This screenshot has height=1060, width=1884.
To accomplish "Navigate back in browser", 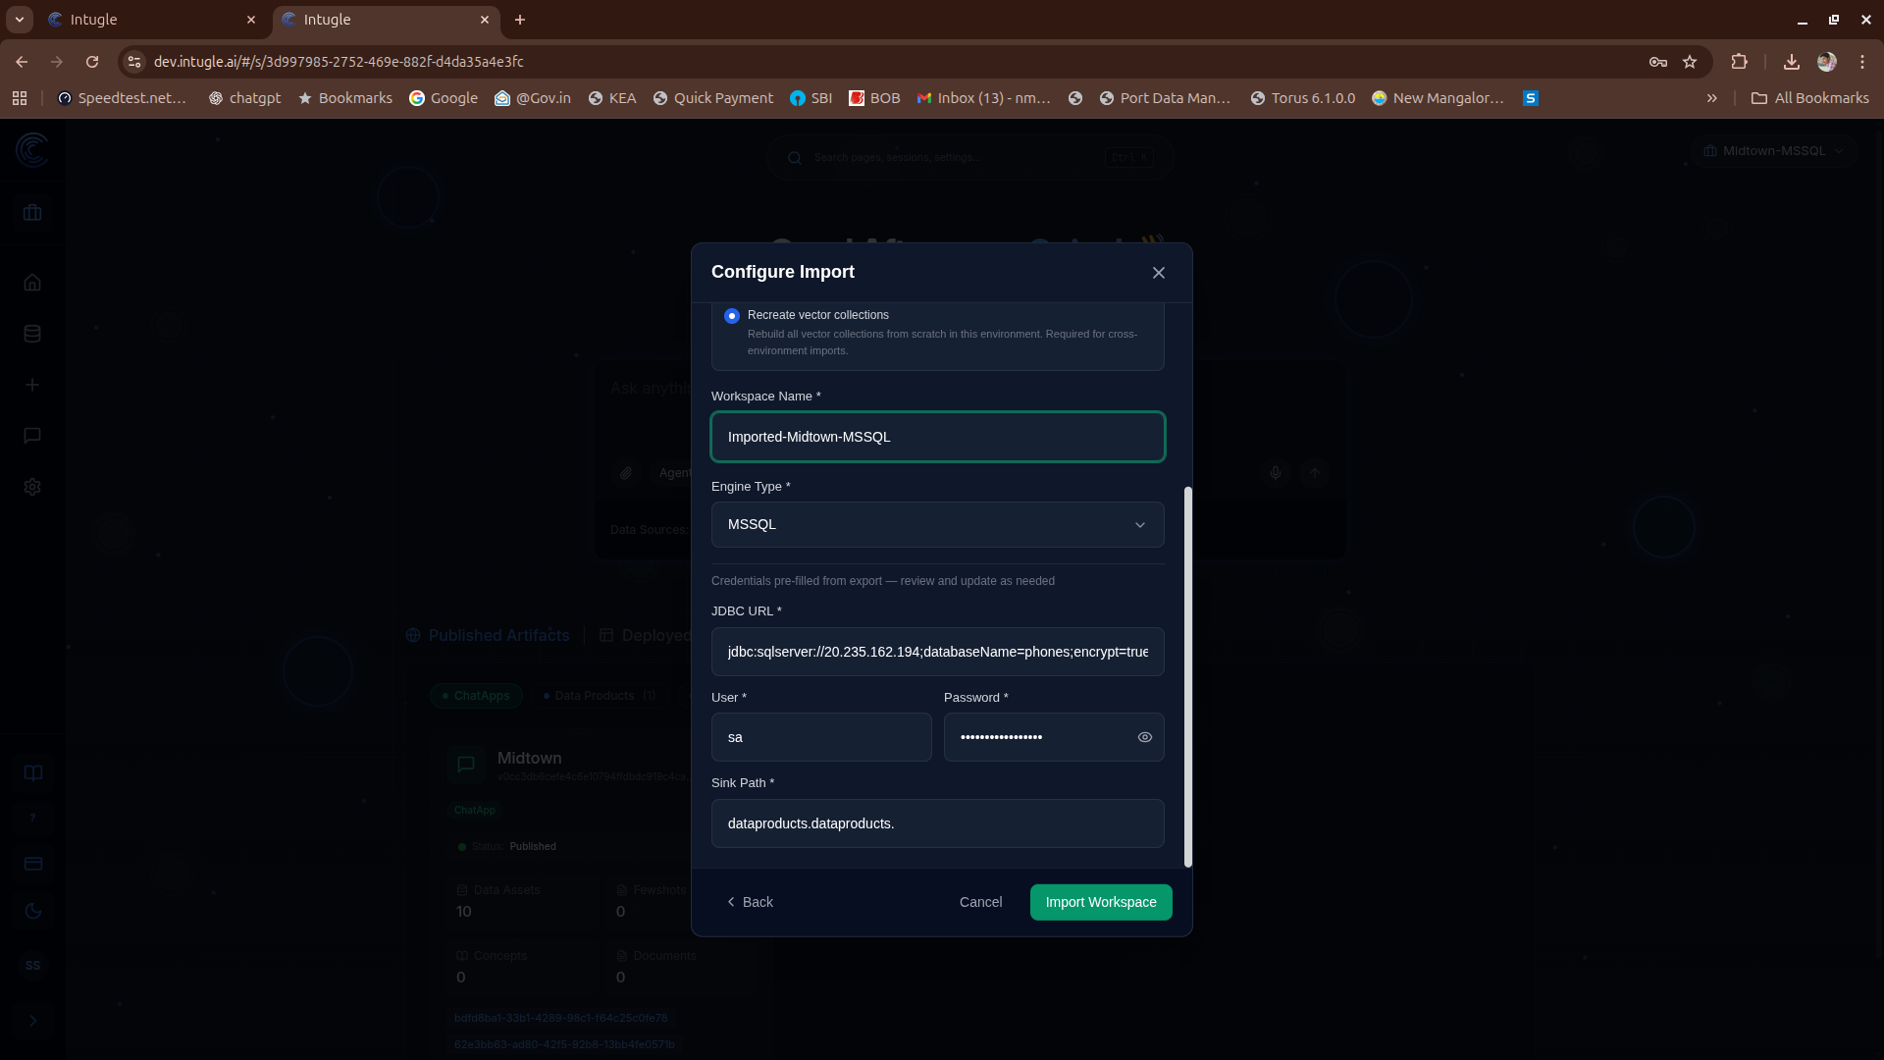I will pyautogui.click(x=22, y=62).
